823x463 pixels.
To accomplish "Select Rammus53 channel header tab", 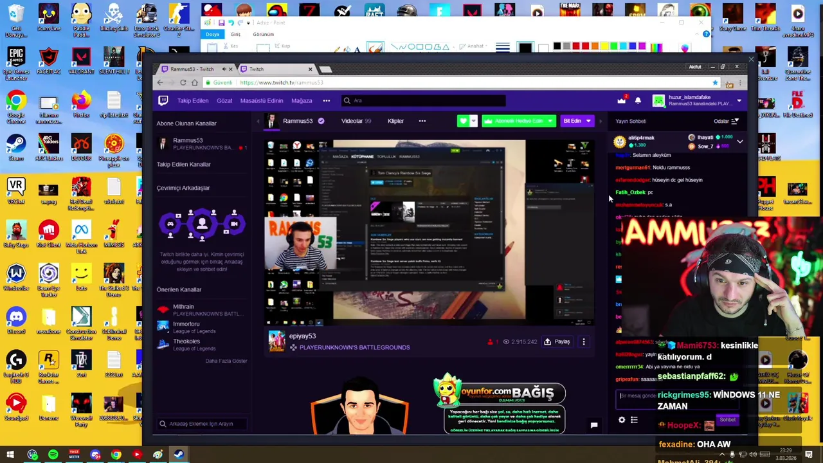I will (x=297, y=121).
